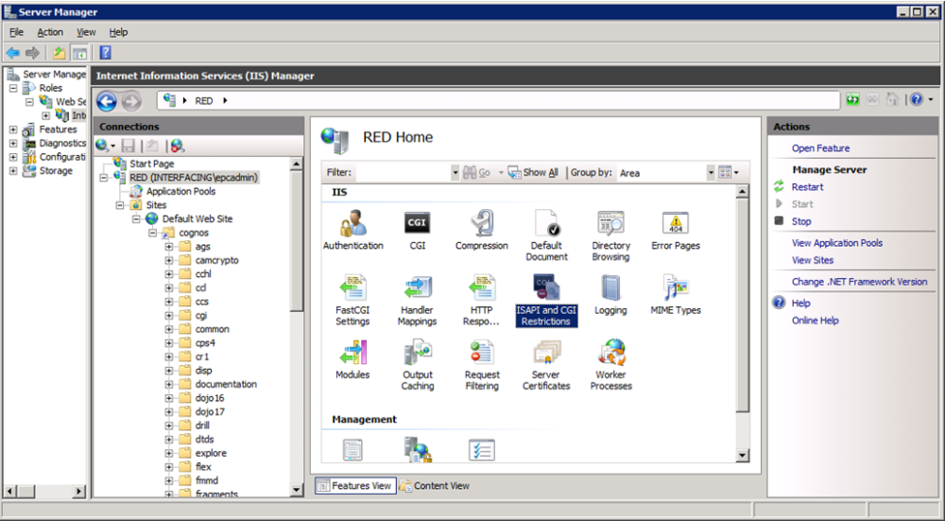Open Handler Mappings feature

(x=417, y=300)
